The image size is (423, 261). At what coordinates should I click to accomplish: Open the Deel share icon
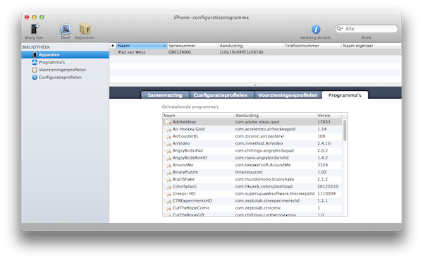66,29
